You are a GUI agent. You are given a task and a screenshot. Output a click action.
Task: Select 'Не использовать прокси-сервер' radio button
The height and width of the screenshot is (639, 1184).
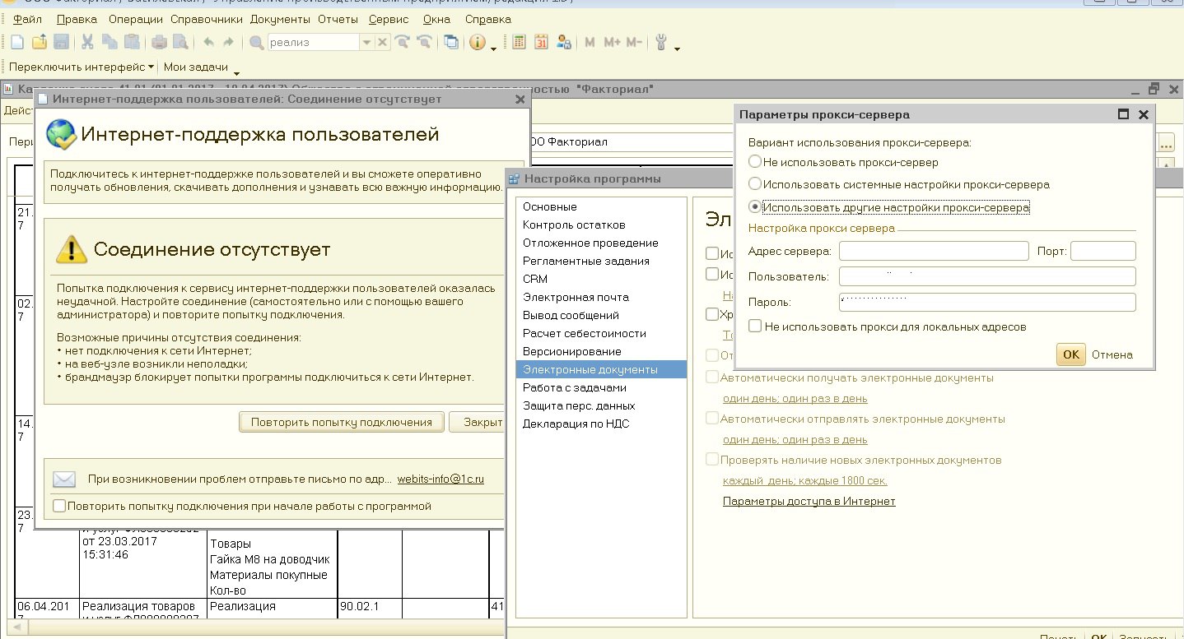(754, 163)
